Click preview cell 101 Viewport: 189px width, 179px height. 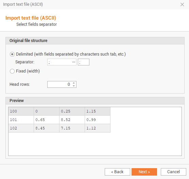click(x=21, y=120)
